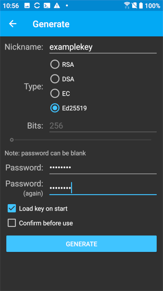Image resolution: width=163 pixels, height=291 pixels.
Task: Select the DSA key type
Action: (x=62, y=79)
